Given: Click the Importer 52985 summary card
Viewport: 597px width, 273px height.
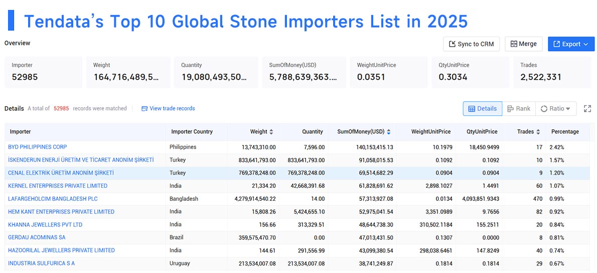Looking at the screenshot, I should tap(44, 72).
